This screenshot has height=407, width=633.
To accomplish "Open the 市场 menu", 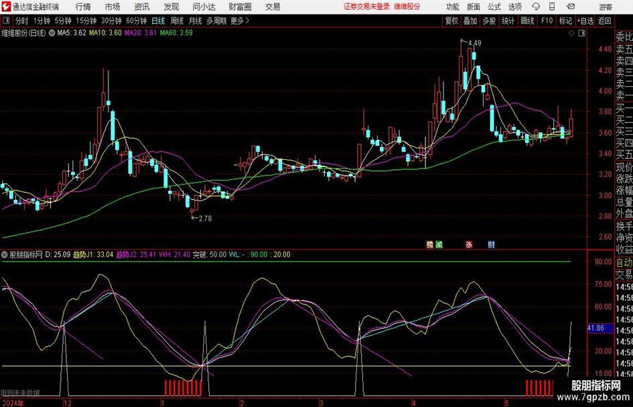I will click(113, 7).
